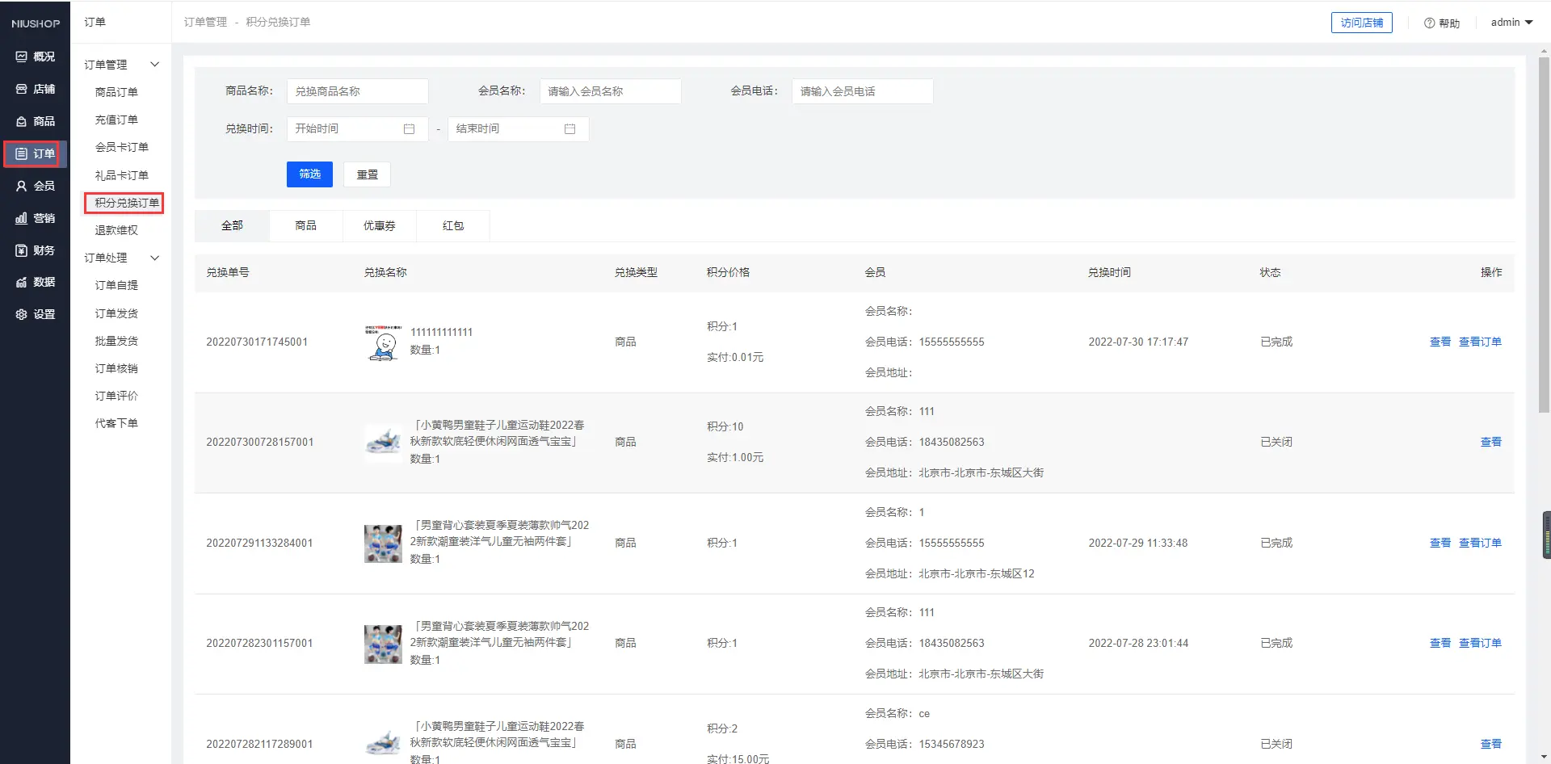Collapse the 订单处理 menu group
Screen dimensions: 1551x764
click(154, 258)
